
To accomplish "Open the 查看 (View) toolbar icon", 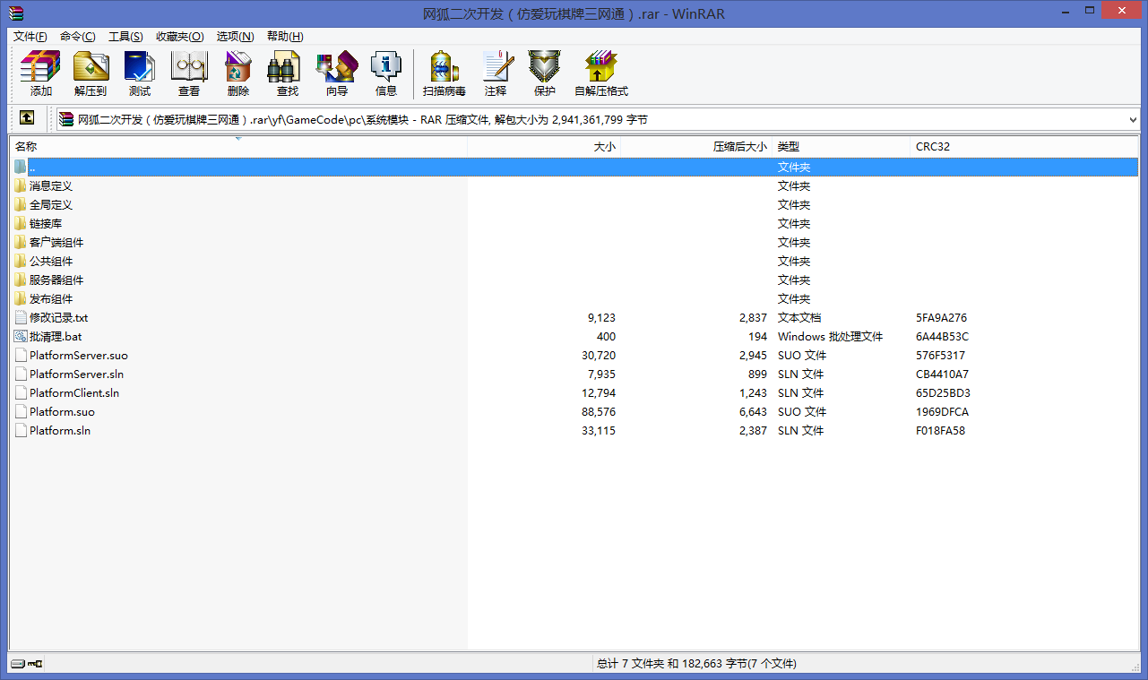I will (x=189, y=73).
